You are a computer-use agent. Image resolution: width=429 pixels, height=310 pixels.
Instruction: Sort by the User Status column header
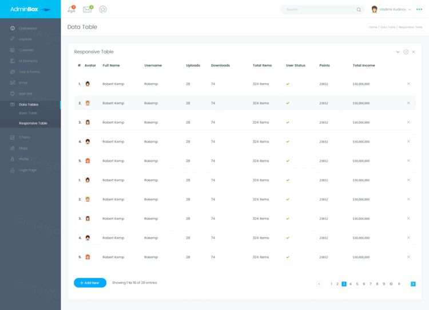coord(296,65)
